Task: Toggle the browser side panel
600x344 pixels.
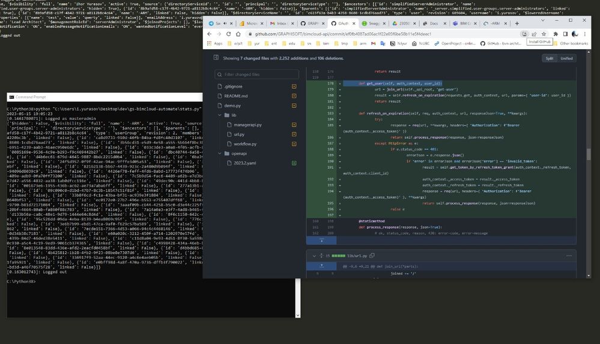Action: click(565, 34)
